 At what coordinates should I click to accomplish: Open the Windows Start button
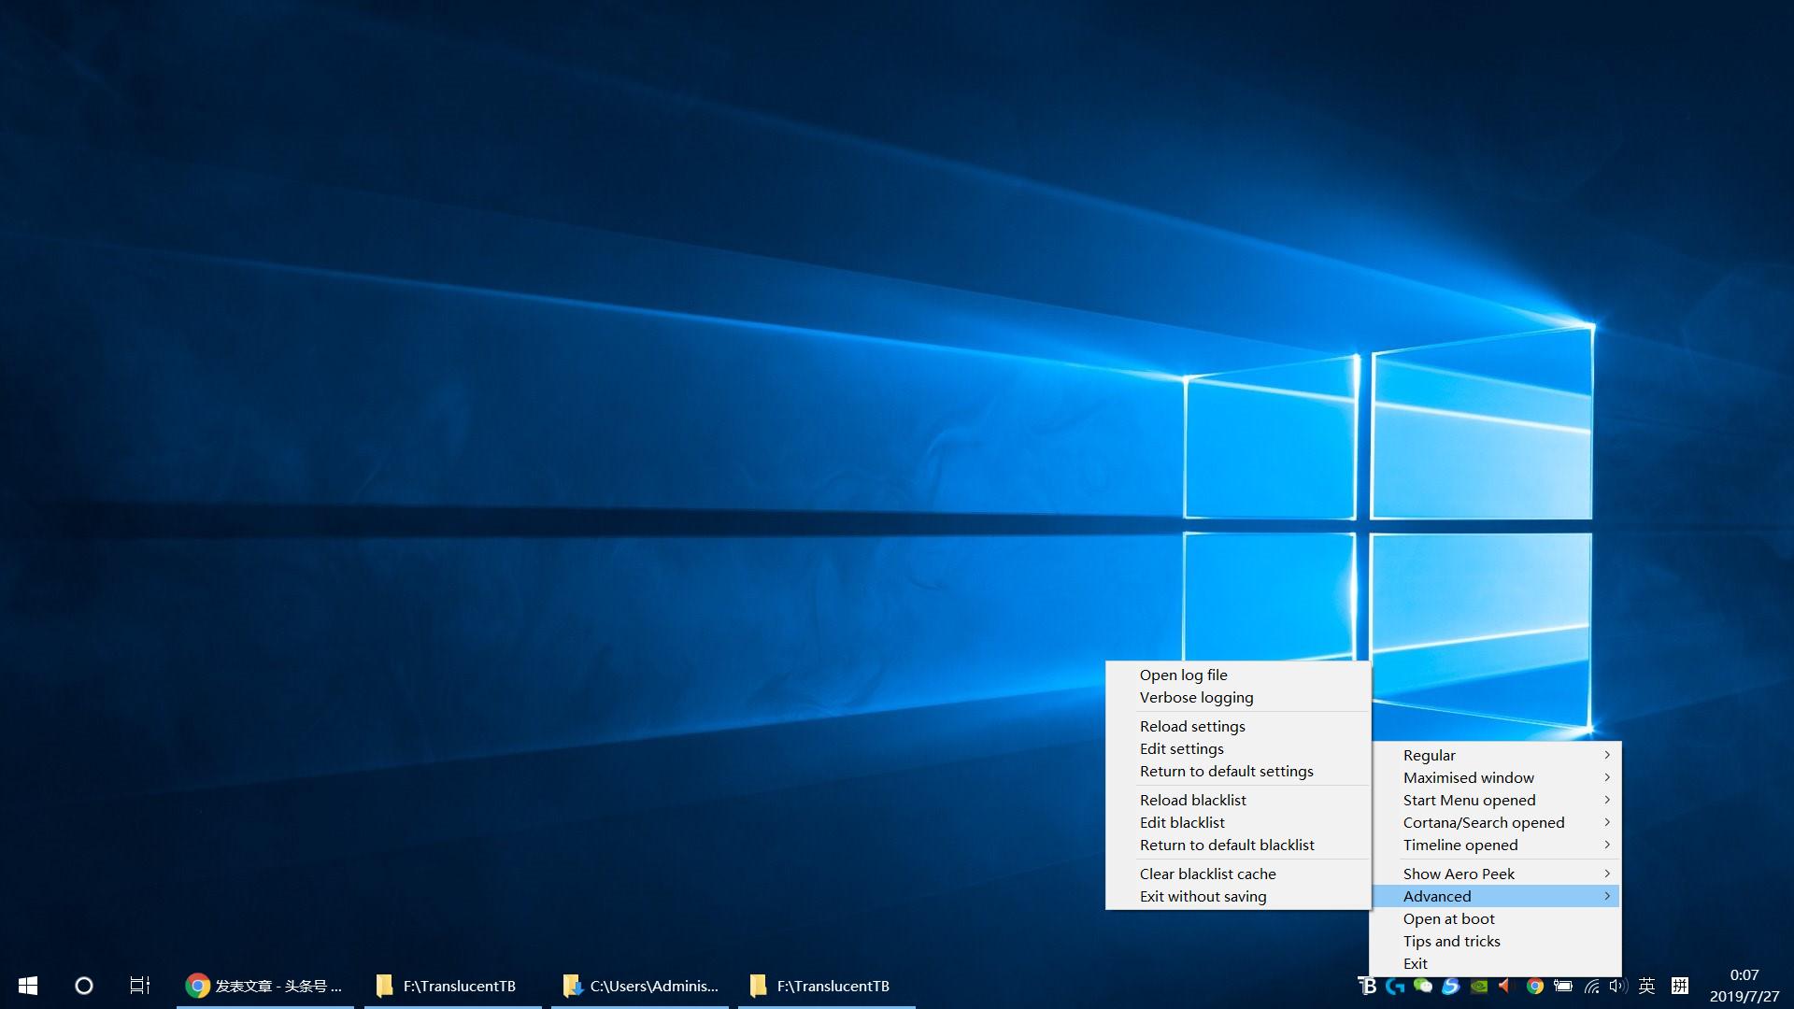[x=28, y=986]
